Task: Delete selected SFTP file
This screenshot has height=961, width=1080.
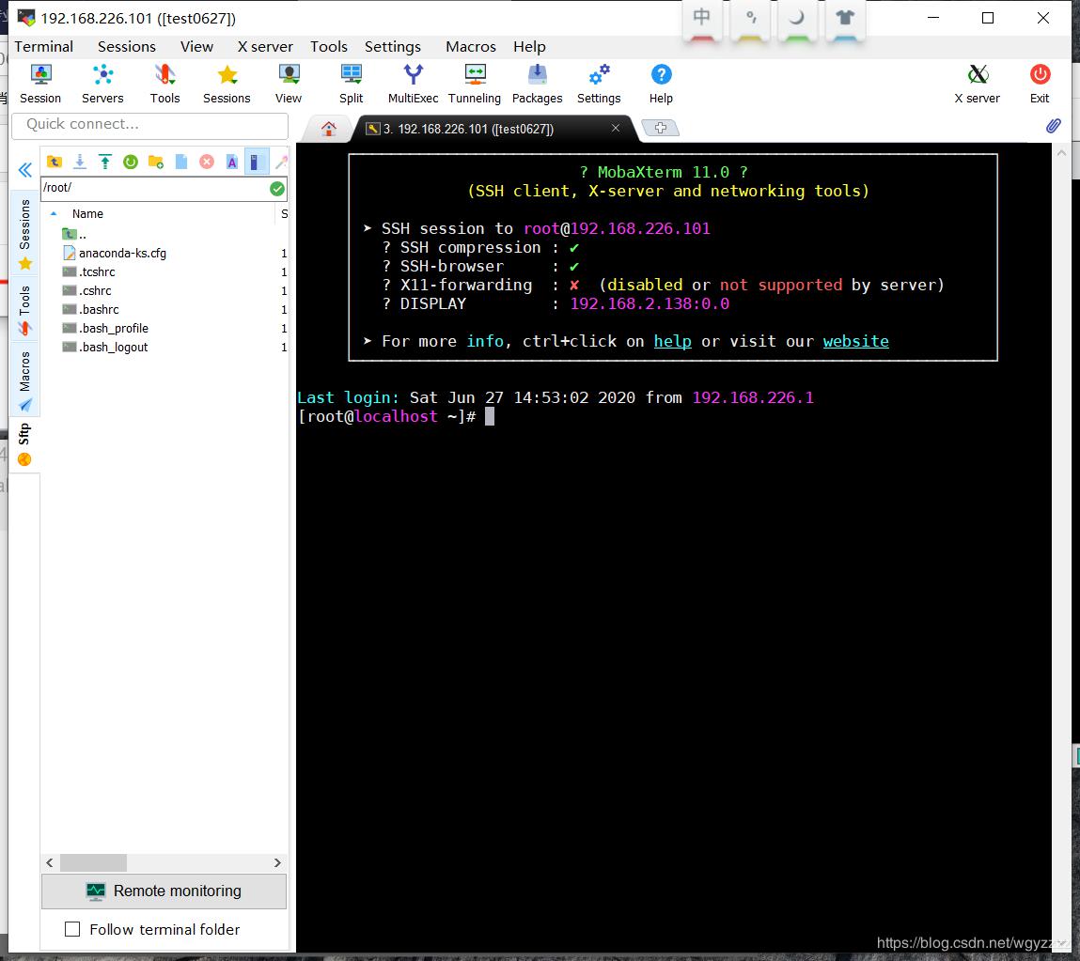Action: click(x=206, y=162)
